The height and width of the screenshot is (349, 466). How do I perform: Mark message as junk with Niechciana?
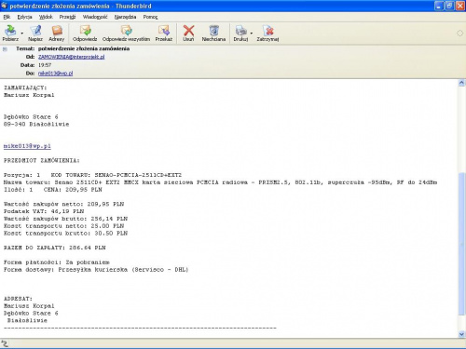click(213, 34)
